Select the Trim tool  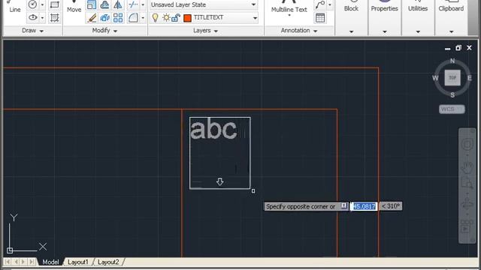133,4
